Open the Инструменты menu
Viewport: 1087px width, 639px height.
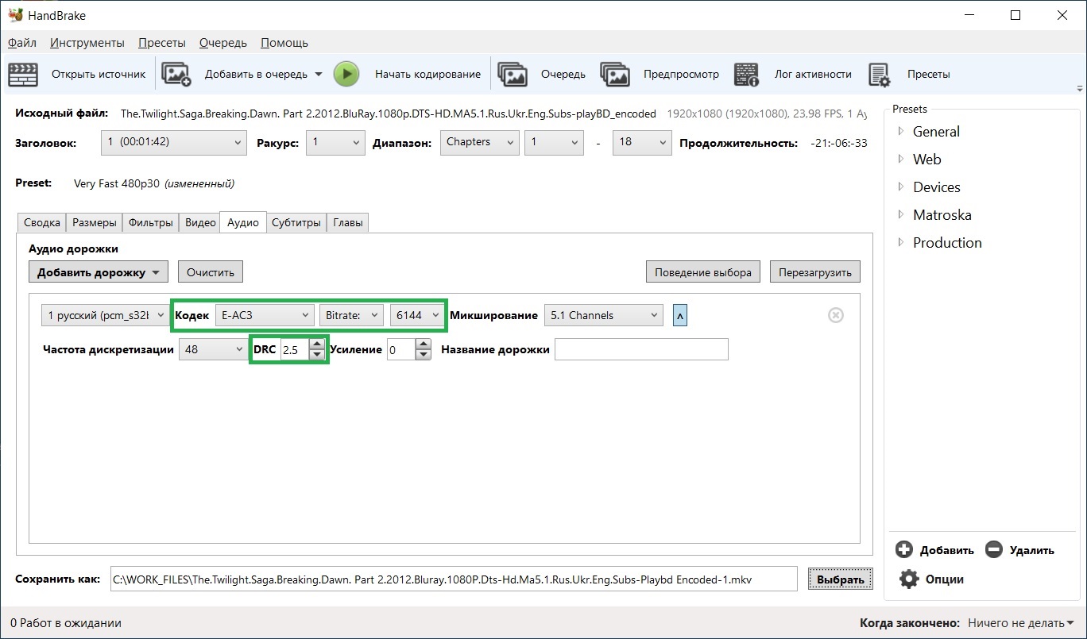click(x=87, y=43)
